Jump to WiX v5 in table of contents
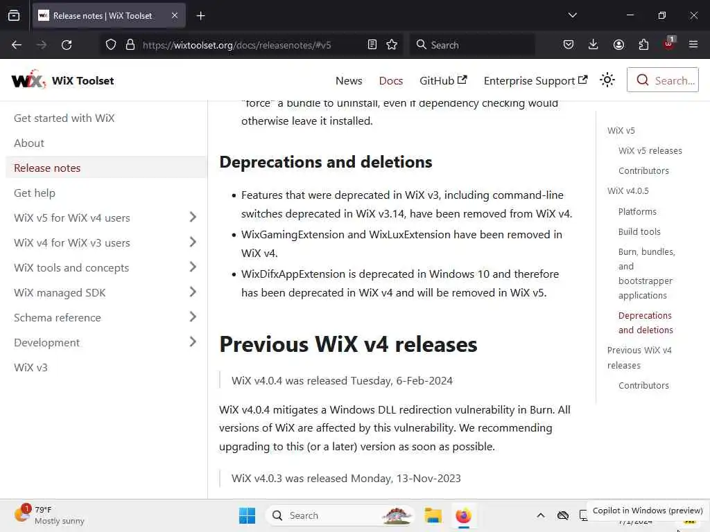The height and width of the screenshot is (532, 710). pos(621,131)
